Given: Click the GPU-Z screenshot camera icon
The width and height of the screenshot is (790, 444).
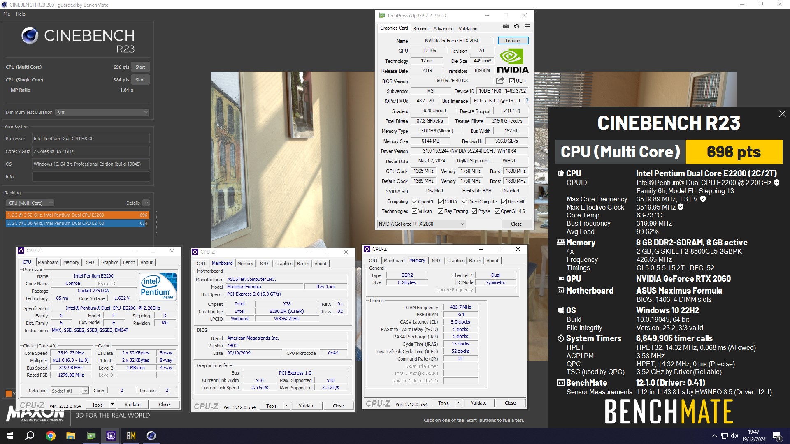Looking at the screenshot, I should click(506, 27).
